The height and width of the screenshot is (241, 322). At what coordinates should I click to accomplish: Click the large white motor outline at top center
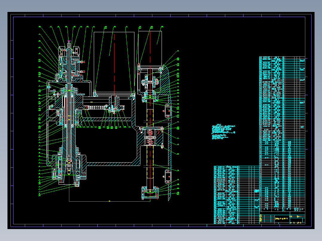[114, 62]
